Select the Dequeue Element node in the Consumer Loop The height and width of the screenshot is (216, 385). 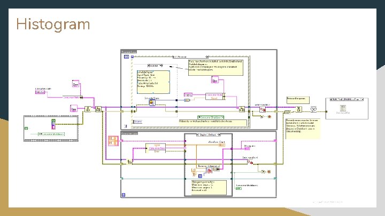[x=129, y=162]
